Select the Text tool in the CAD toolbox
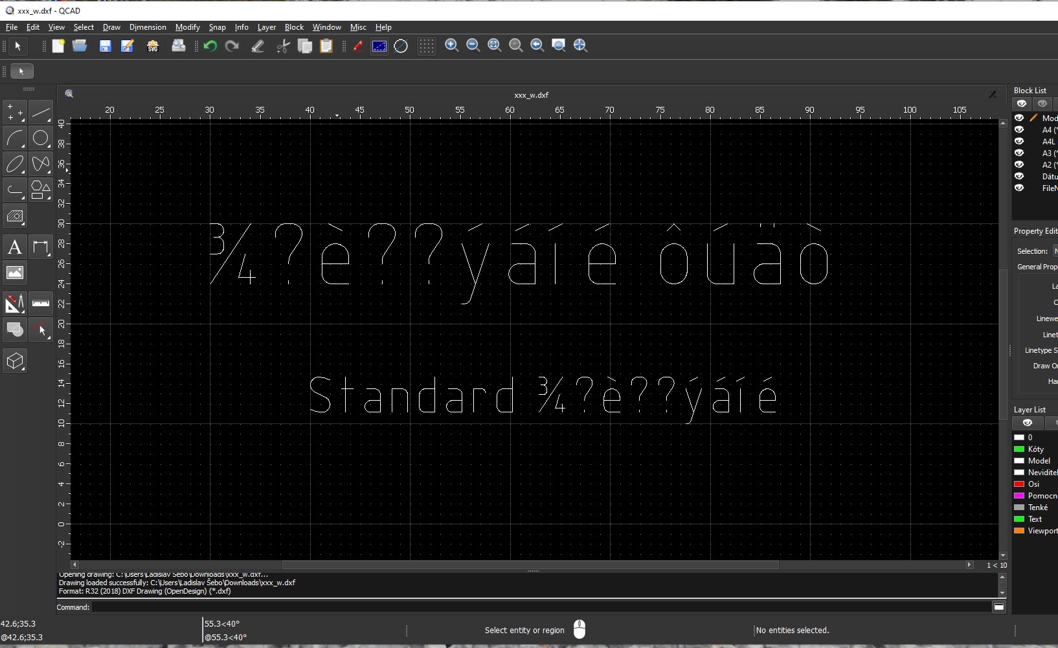The width and height of the screenshot is (1058, 648). (15, 247)
